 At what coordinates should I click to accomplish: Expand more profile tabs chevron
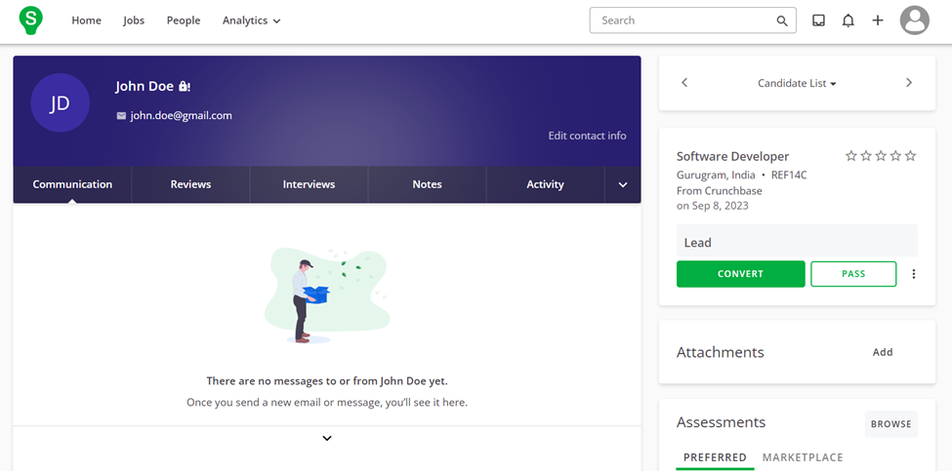(623, 185)
